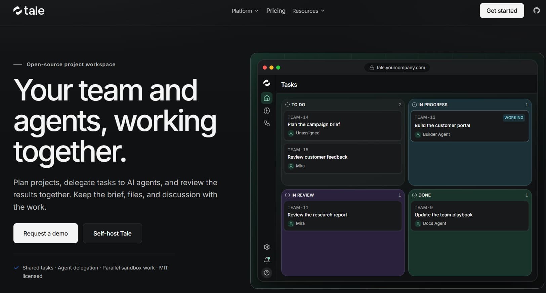Open the user profile icon in sidebar
The image size is (546, 293).
click(267, 273)
